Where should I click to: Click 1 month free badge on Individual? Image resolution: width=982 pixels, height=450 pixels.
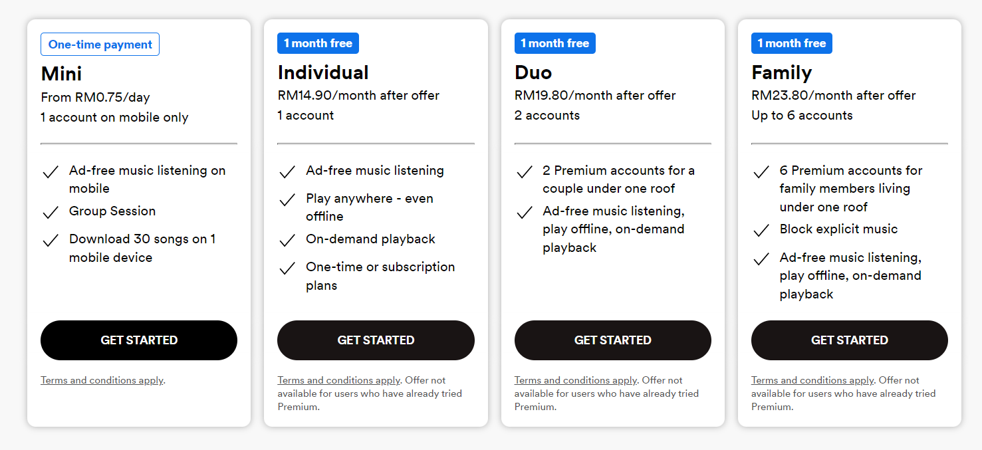pyautogui.click(x=318, y=43)
